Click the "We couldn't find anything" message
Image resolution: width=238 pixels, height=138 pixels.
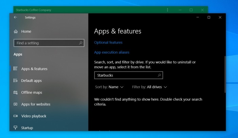pyautogui.click(x=148, y=102)
